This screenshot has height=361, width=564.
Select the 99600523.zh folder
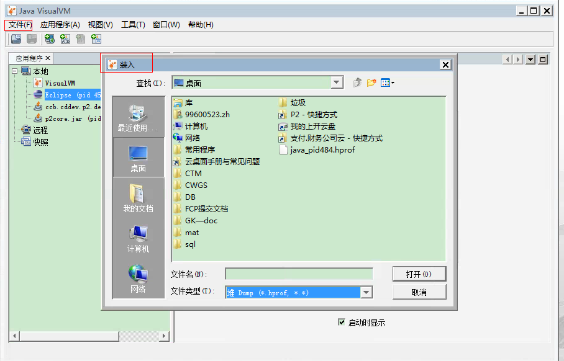tap(201, 115)
